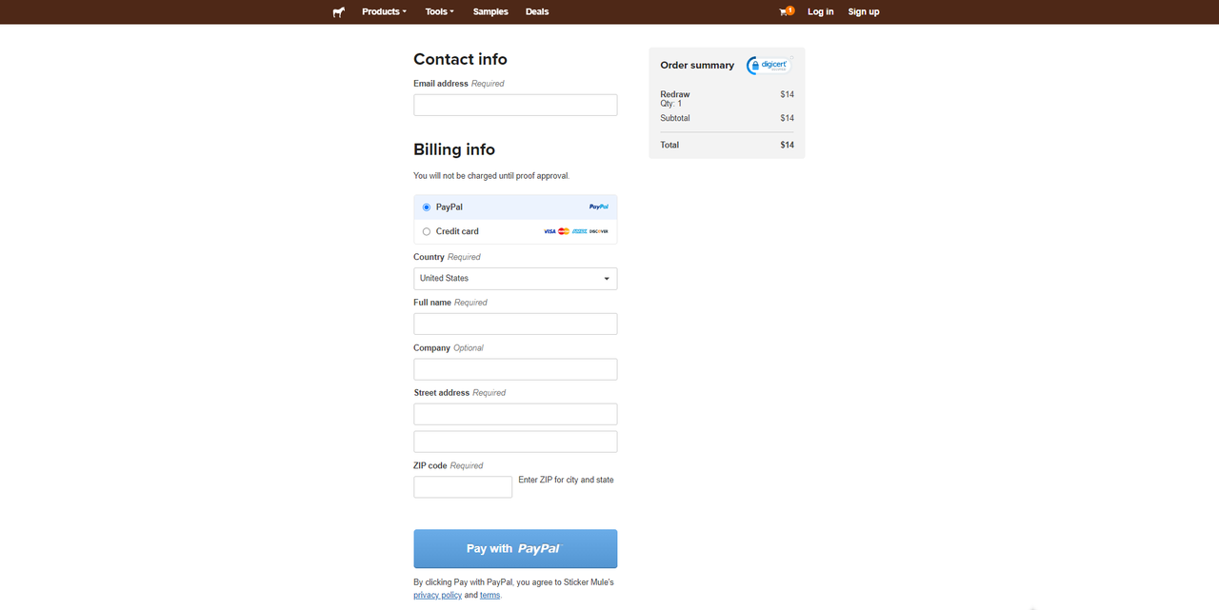
Task: Expand the Tools menu
Action: coord(439,11)
